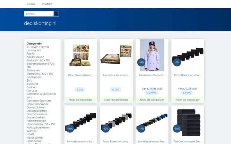Open the Badslippers category
231x144 pixels.
34,77
